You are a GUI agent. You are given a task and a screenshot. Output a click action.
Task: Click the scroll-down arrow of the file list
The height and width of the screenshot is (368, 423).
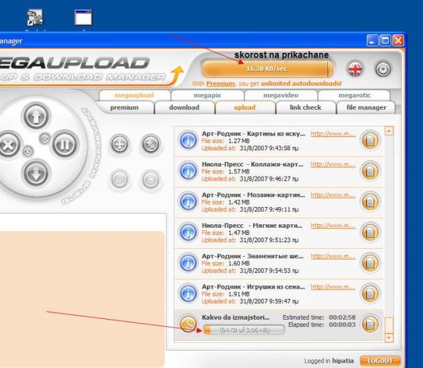pyautogui.click(x=389, y=338)
